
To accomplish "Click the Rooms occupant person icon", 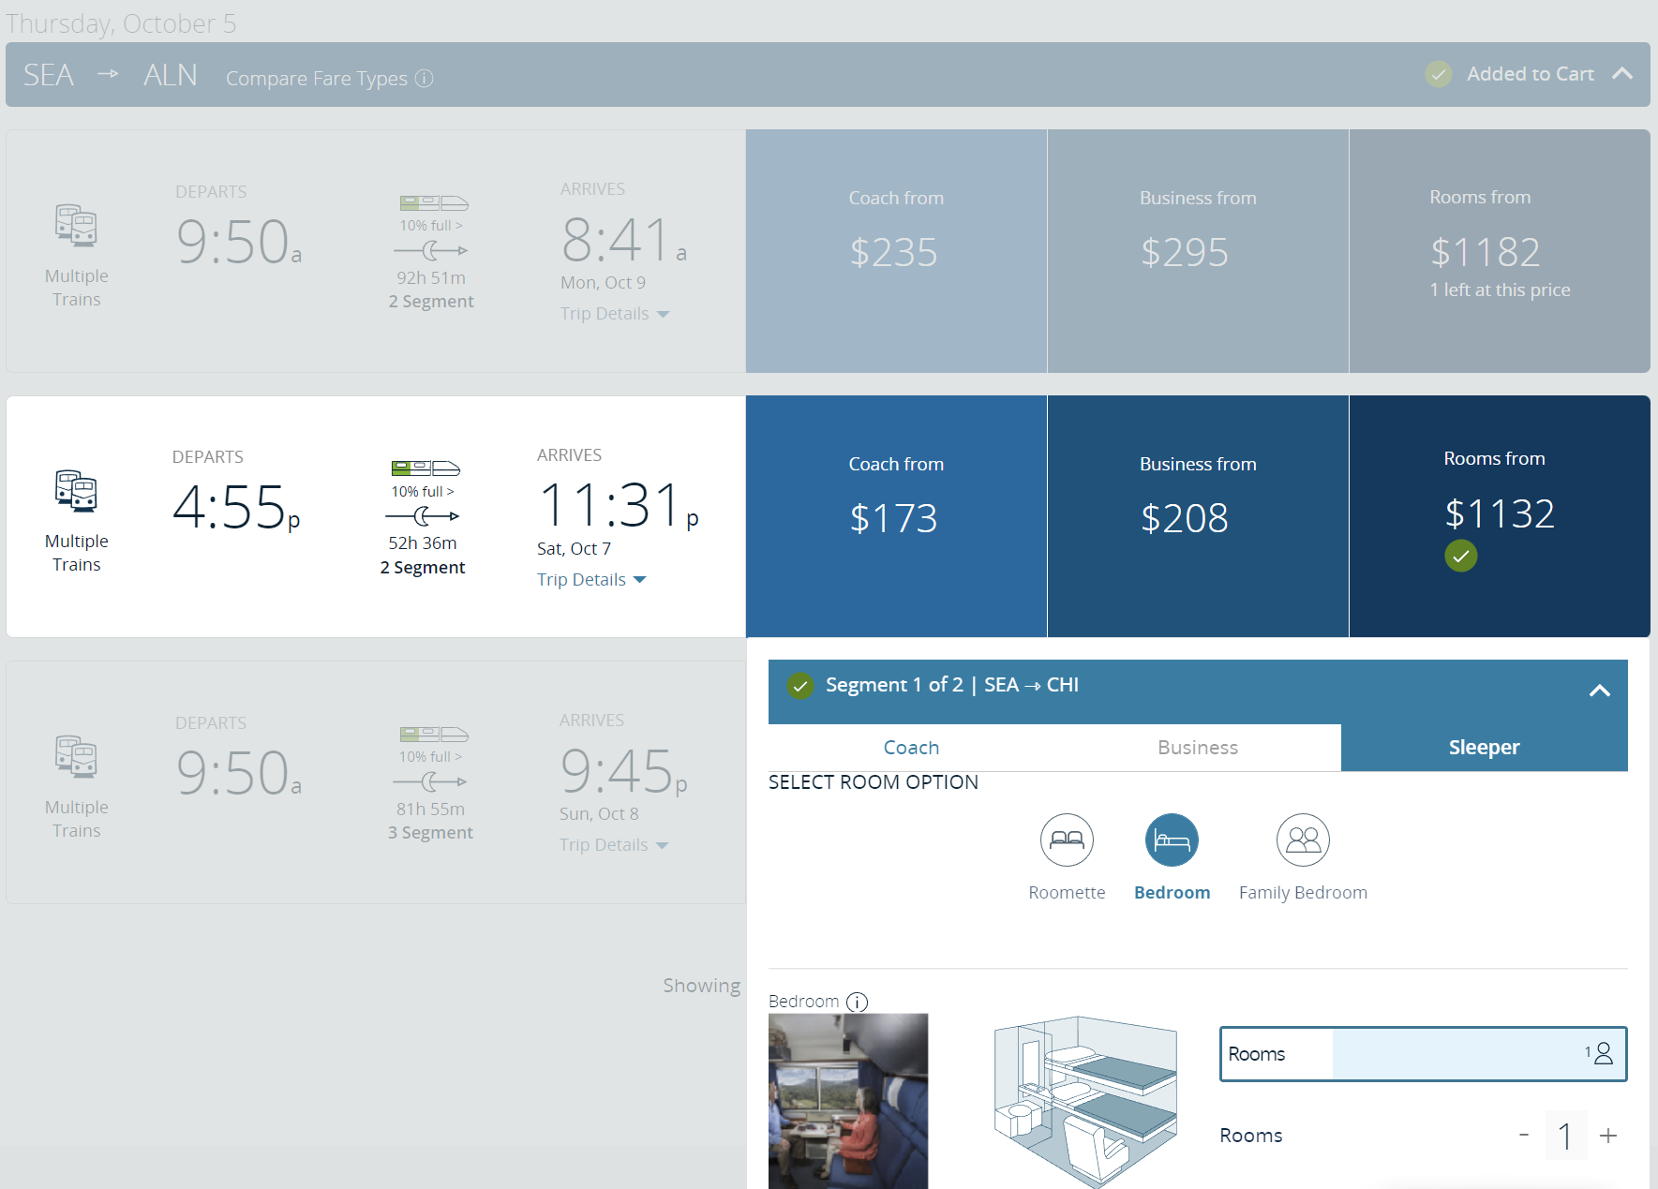I will [x=1603, y=1053].
